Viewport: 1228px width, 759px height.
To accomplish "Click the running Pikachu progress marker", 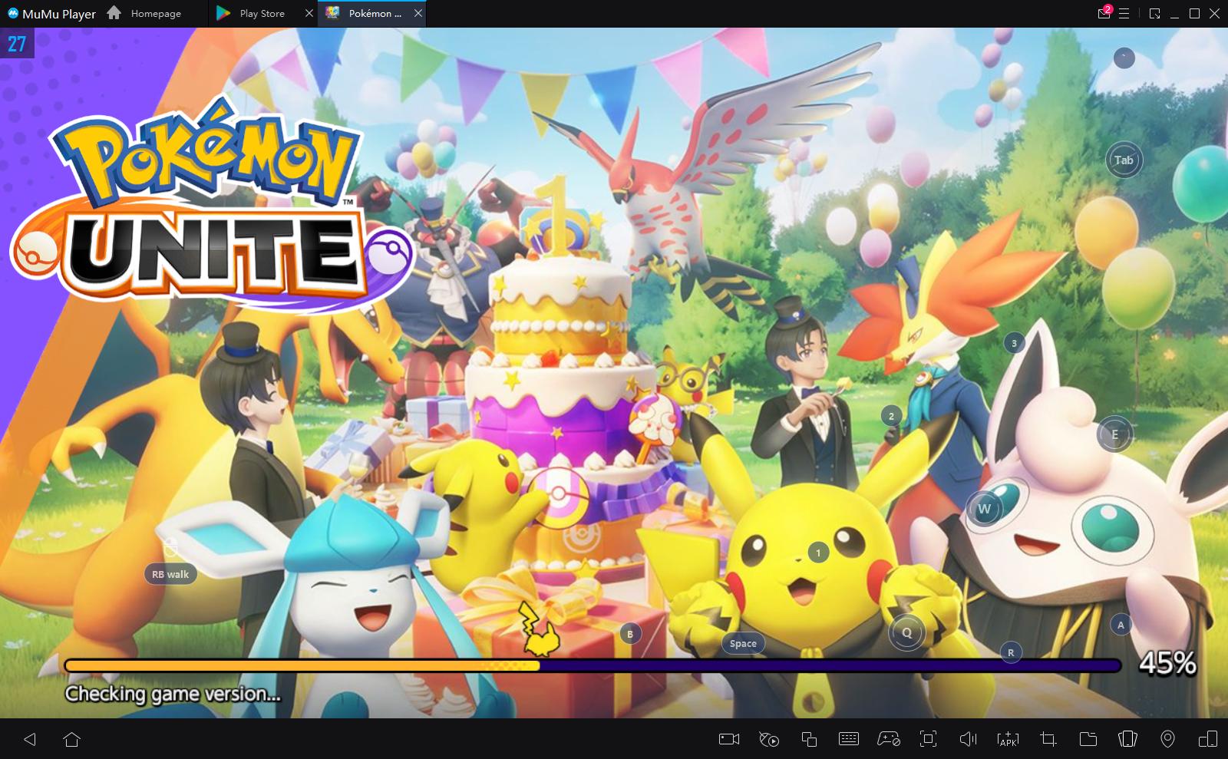I will [540, 629].
